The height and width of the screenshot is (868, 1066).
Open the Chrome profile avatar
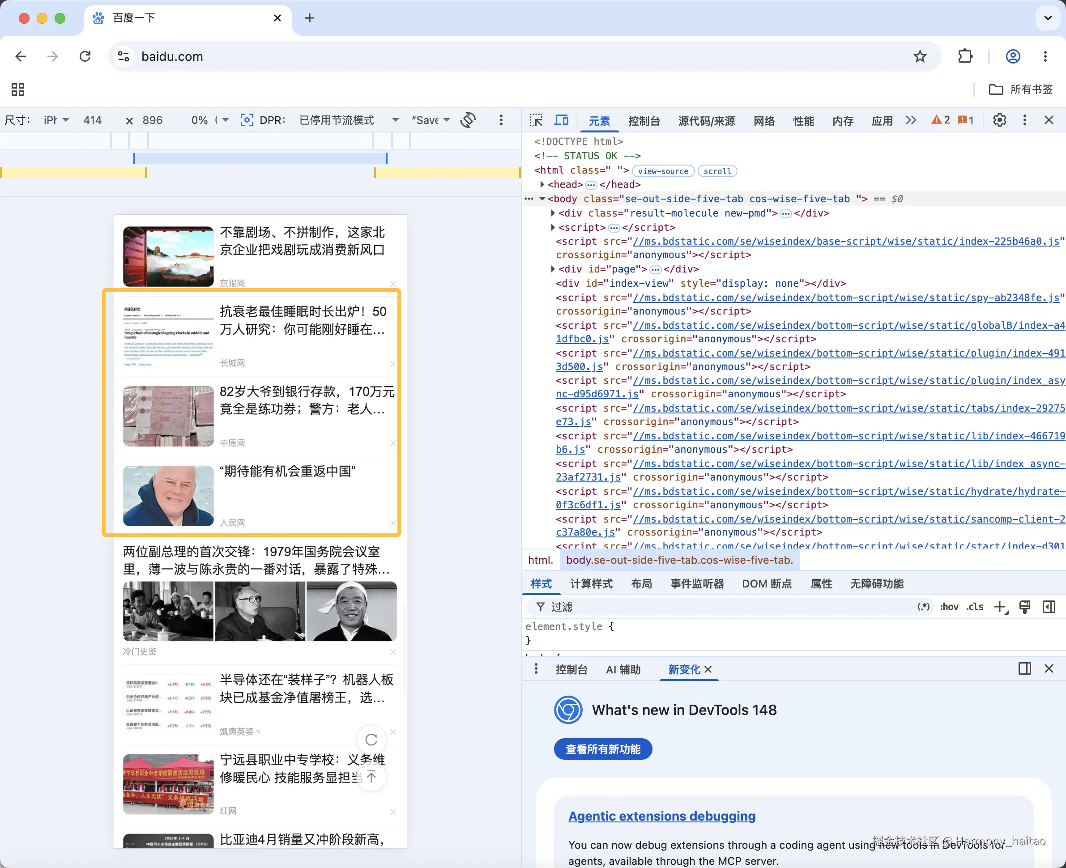(x=1012, y=56)
